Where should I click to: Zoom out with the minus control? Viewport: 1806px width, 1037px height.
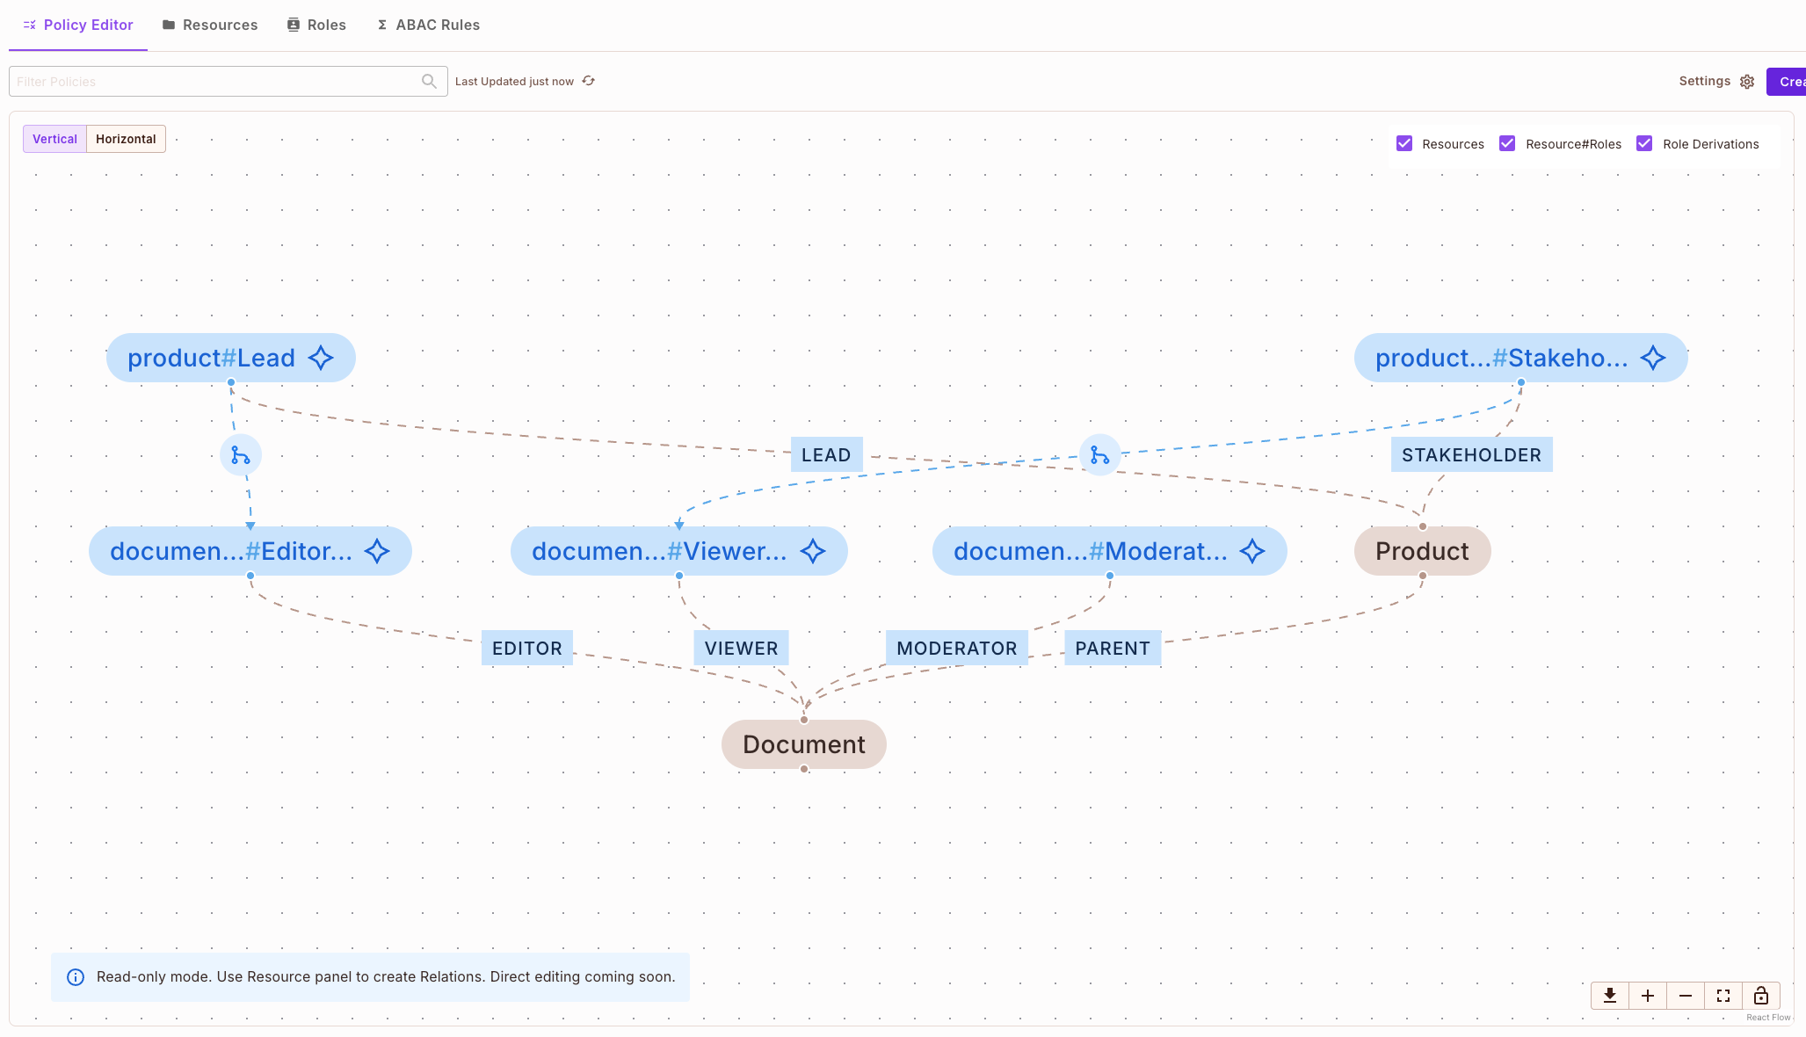pos(1686,996)
